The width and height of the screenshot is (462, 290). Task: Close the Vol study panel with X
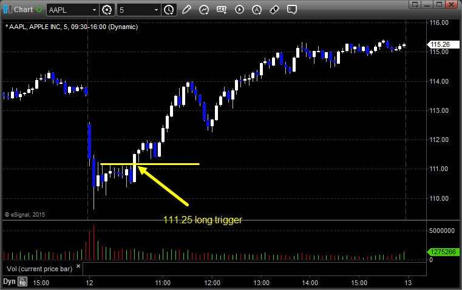point(78,266)
